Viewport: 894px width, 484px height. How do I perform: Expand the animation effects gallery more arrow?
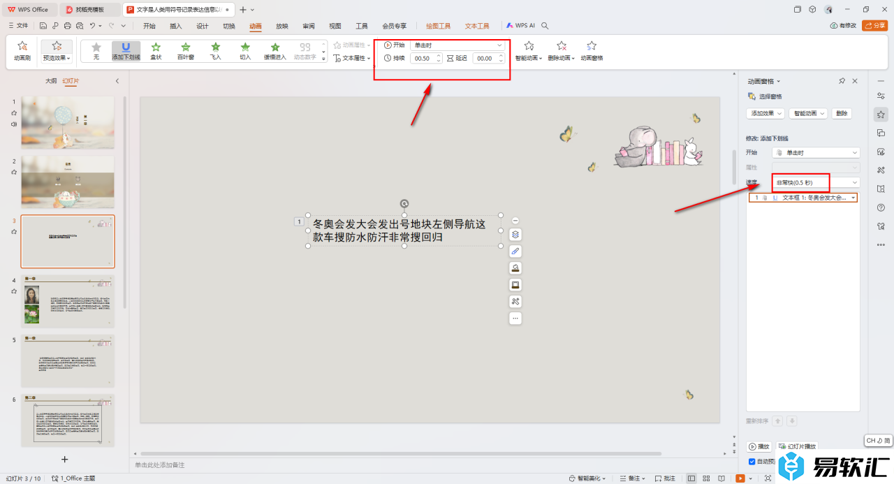(x=324, y=60)
